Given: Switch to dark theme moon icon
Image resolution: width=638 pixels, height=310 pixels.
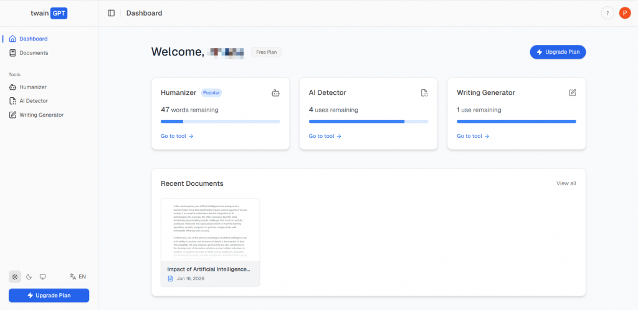Looking at the screenshot, I should [29, 277].
